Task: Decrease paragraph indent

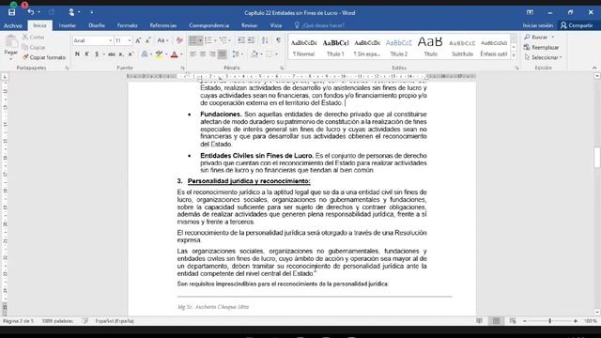Action: pos(241,40)
